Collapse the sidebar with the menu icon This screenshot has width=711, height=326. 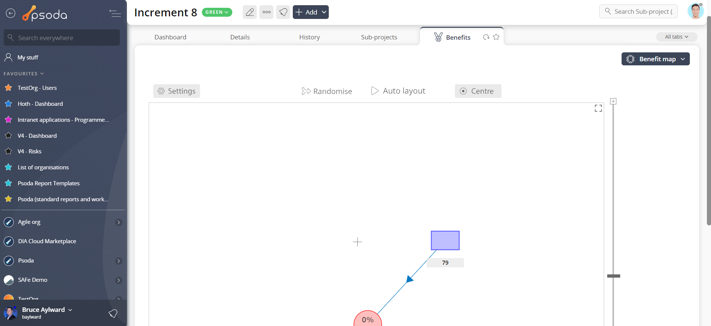tap(115, 13)
